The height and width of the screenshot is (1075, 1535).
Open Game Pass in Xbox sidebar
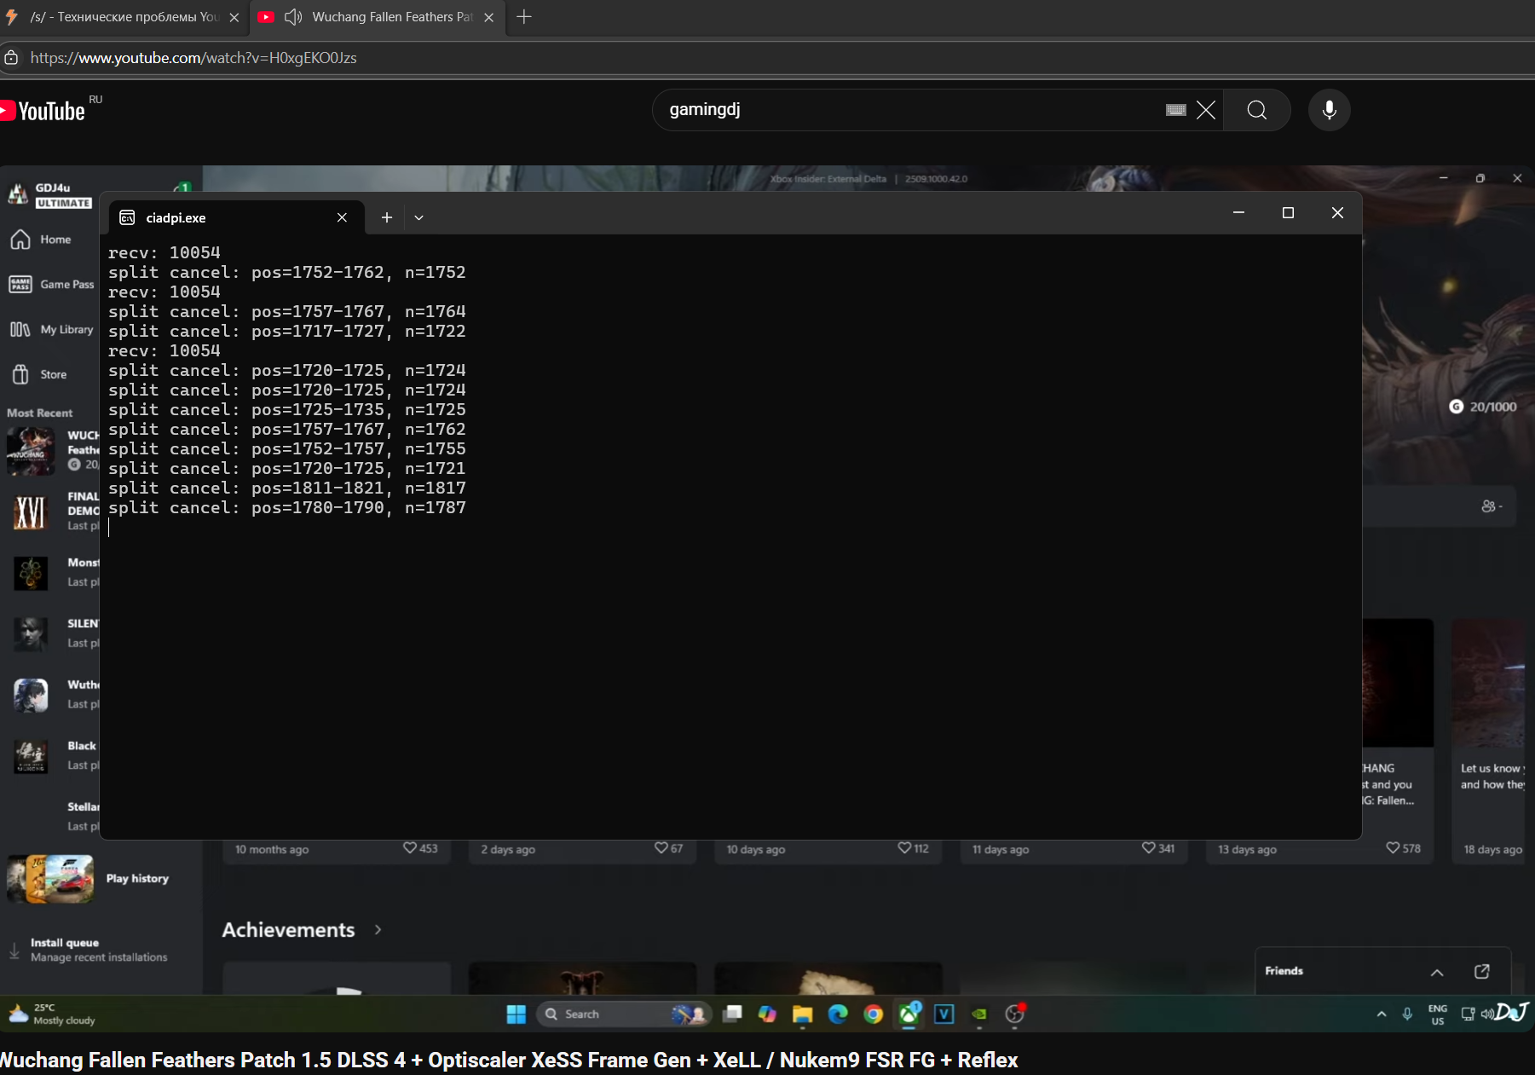51,285
